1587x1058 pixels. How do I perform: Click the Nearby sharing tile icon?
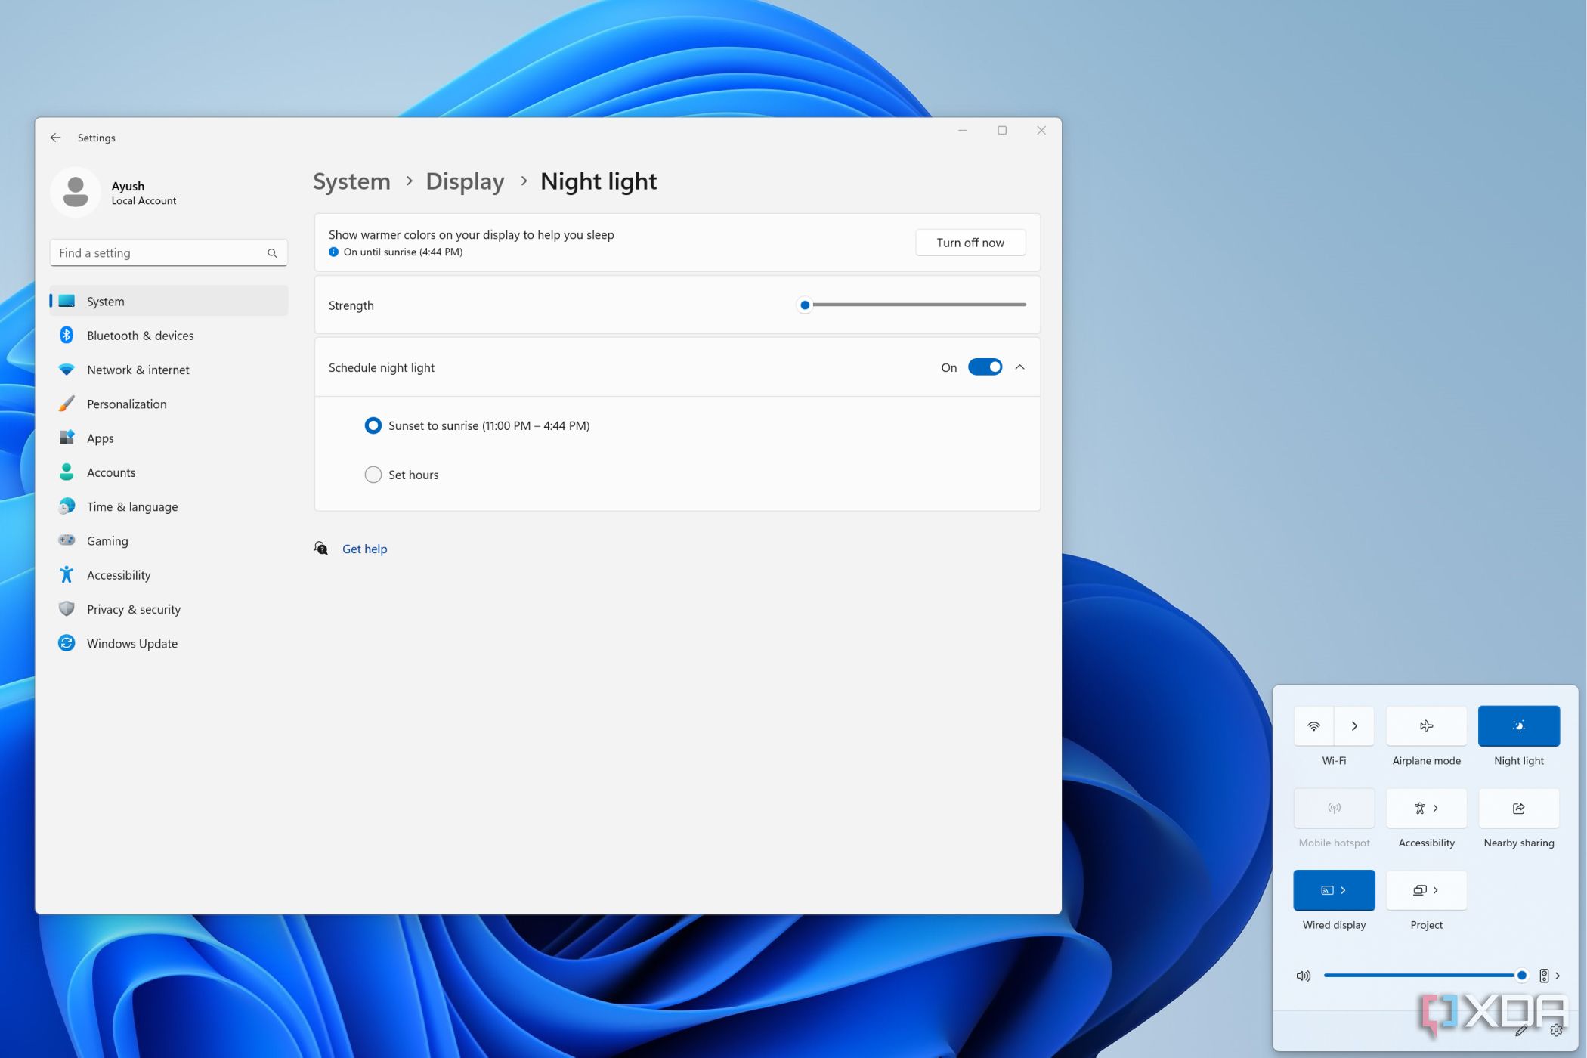[1518, 808]
